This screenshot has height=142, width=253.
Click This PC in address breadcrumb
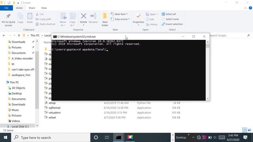tap(35, 35)
